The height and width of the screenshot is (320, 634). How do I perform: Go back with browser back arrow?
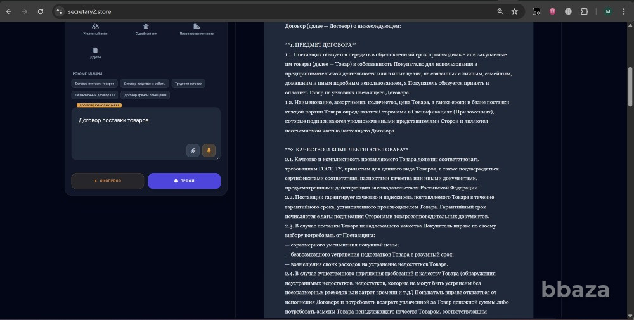9,11
